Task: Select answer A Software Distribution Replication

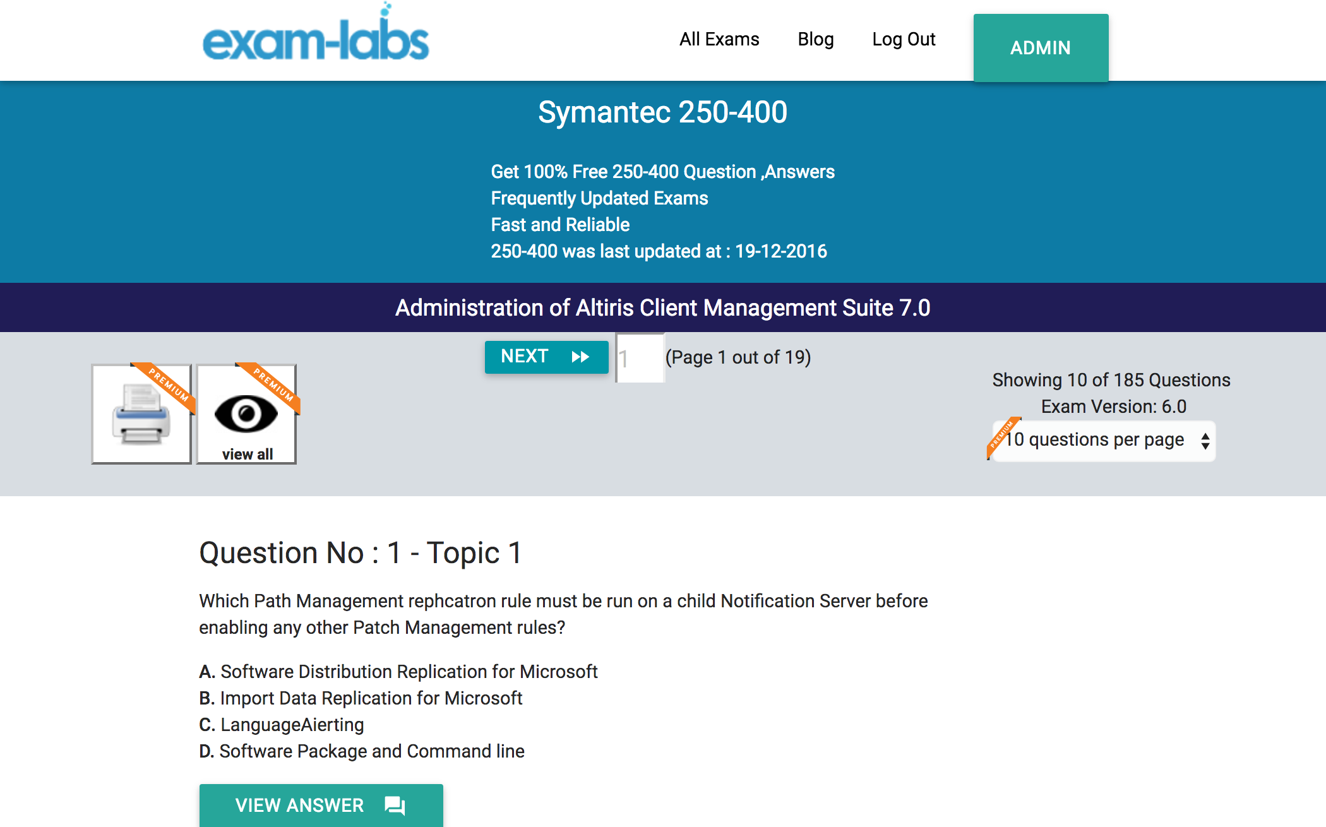Action: pos(398,672)
